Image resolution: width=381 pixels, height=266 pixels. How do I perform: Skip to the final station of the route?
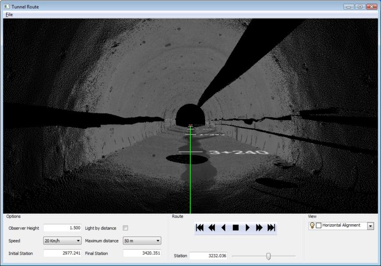tap(271, 227)
